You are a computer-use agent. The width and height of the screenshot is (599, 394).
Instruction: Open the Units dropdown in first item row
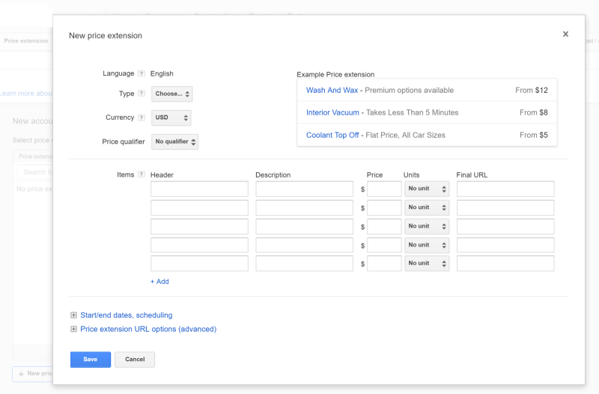click(427, 189)
